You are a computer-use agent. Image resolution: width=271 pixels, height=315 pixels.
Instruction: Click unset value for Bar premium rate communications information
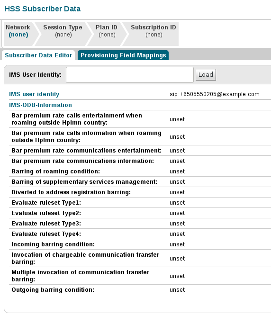tap(177, 161)
